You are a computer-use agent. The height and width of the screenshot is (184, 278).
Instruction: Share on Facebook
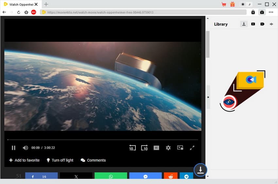(41, 176)
